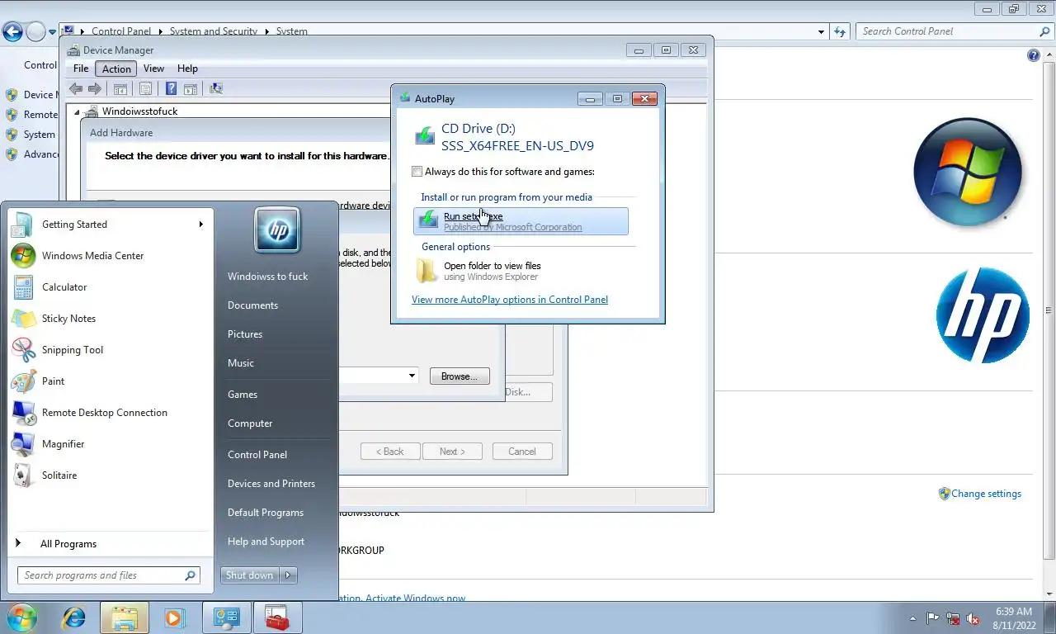Open Internet Explorer from taskbar
1056x634 pixels.
[74, 617]
